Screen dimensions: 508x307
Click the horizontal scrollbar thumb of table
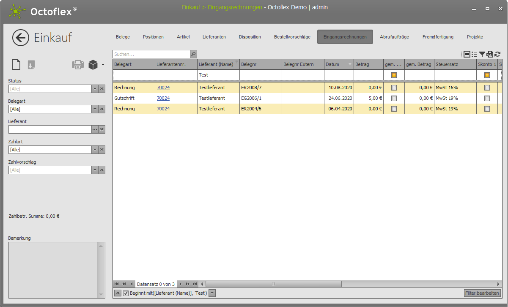[x=273, y=284]
